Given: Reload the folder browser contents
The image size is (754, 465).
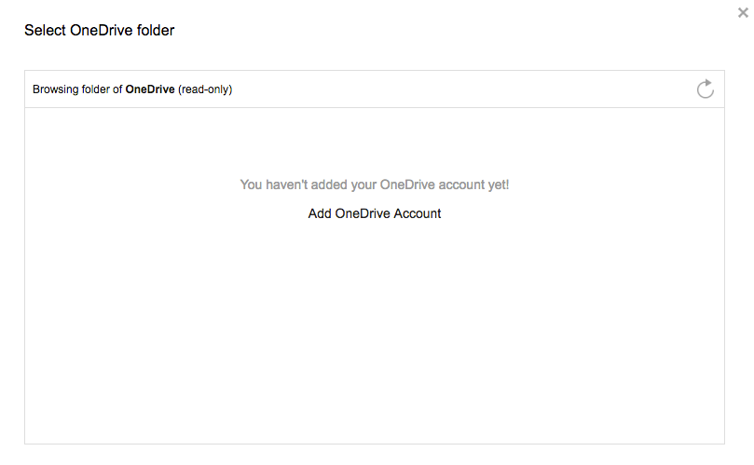Looking at the screenshot, I should pyautogui.click(x=705, y=89).
